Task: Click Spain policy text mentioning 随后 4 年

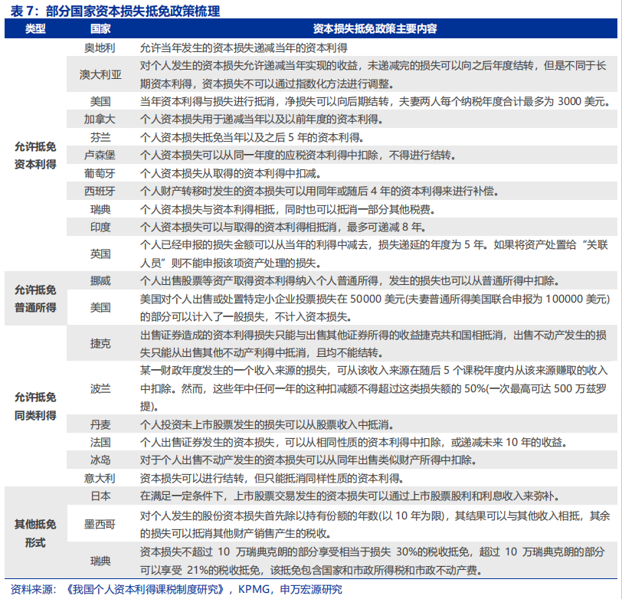Action: (x=319, y=191)
